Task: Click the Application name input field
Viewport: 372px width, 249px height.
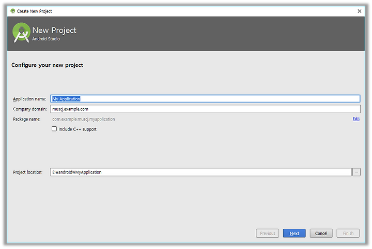Action: pyautogui.click(x=205, y=99)
